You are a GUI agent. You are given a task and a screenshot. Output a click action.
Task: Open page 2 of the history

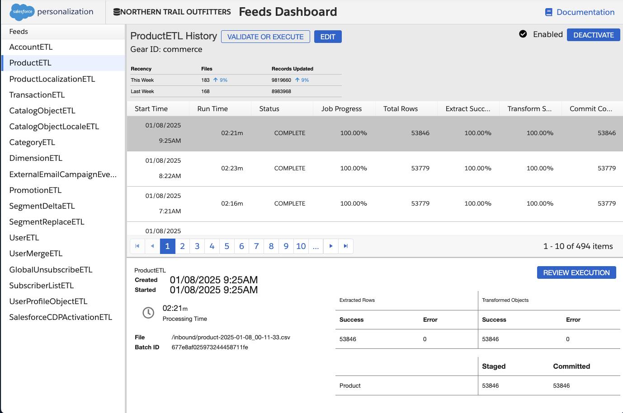(182, 246)
